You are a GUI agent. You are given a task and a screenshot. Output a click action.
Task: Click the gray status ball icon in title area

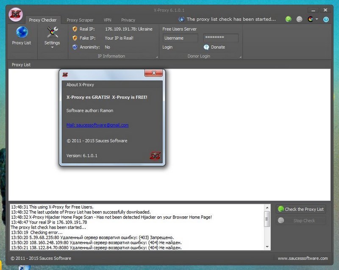click(299, 19)
